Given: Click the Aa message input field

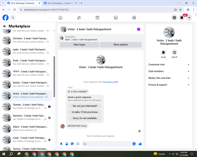Looking at the screenshot, I should 107,144.
